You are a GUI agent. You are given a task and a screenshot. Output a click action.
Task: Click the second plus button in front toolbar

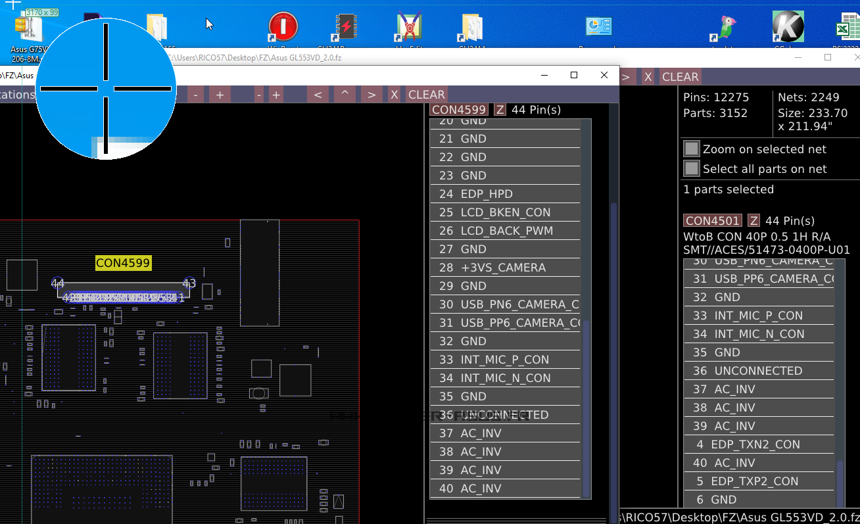276,95
